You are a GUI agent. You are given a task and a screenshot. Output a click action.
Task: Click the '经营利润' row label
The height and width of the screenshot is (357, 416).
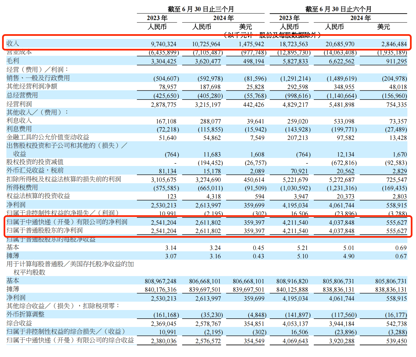pos(19,104)
